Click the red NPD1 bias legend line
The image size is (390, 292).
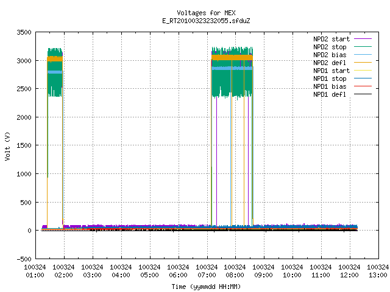pos(363,86)
